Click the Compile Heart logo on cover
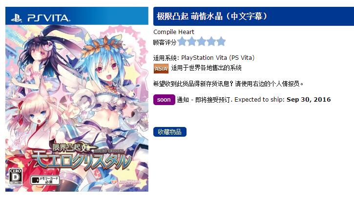 coord(126,182)
